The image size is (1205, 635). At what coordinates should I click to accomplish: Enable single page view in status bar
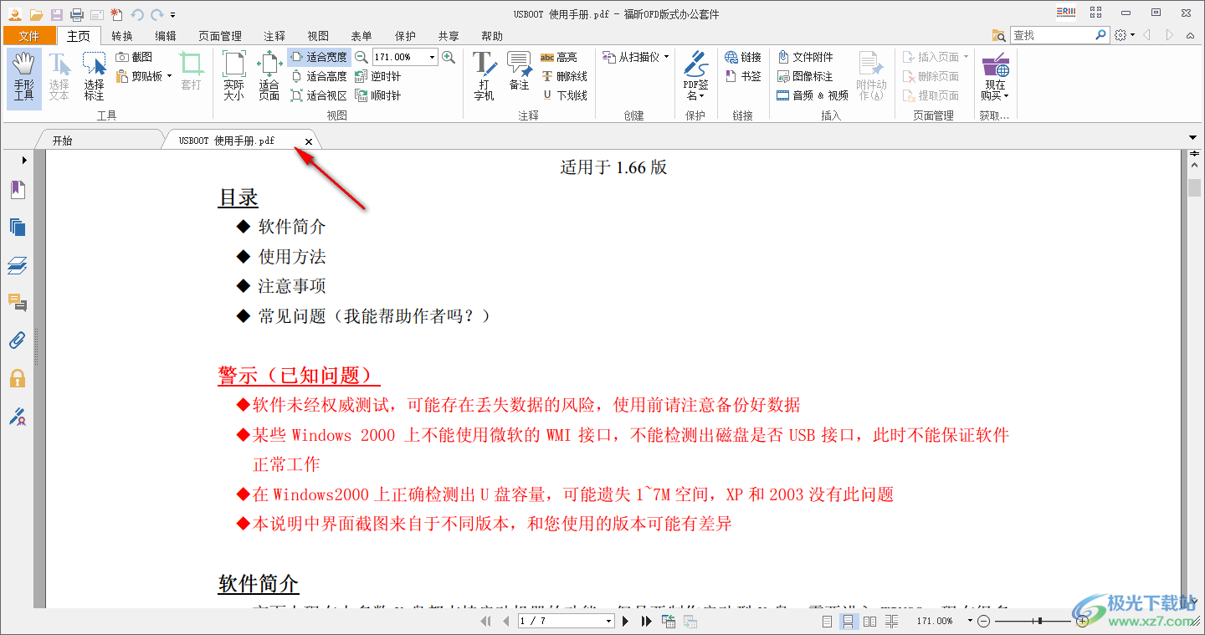(827, 621)
